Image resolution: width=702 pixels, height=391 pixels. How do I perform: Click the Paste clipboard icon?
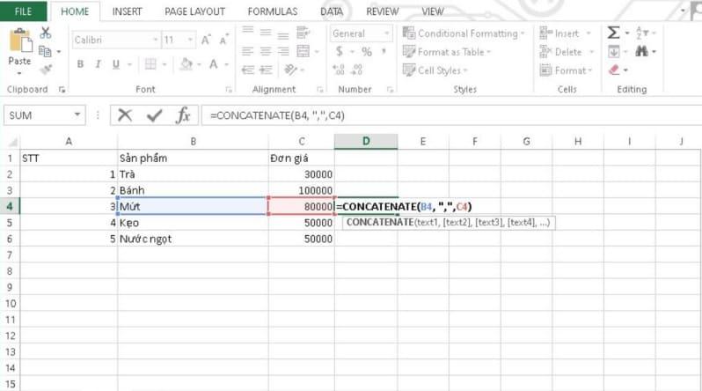point(20,41)
